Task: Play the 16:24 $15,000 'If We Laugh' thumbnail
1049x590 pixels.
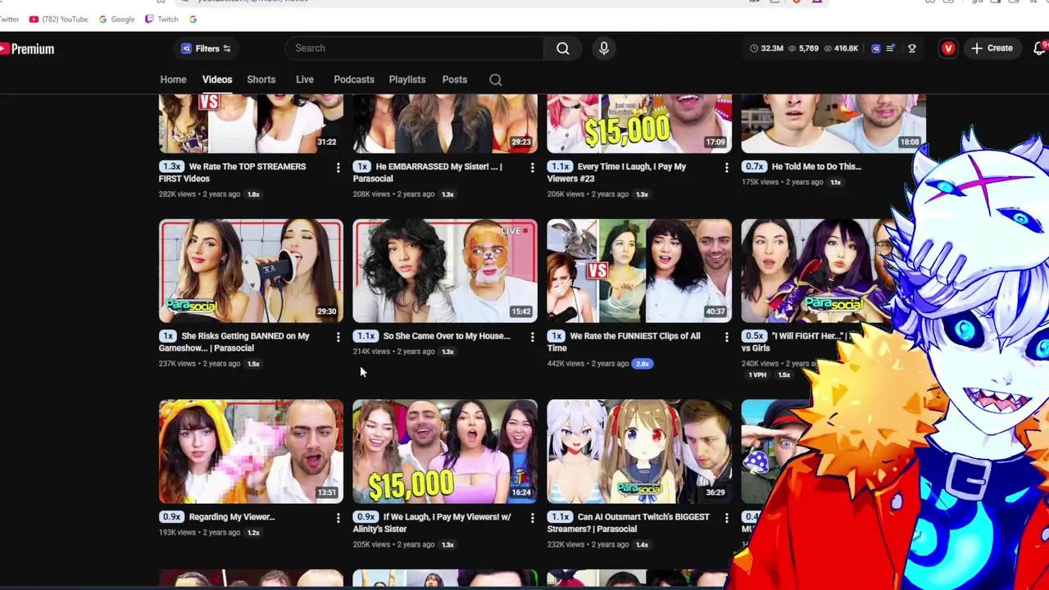Action: 445,452
